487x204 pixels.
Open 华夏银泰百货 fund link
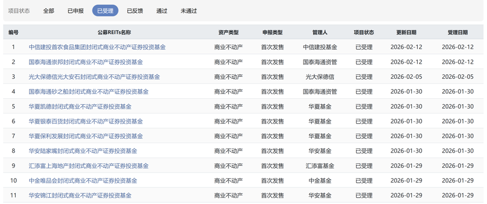[85, 121]
